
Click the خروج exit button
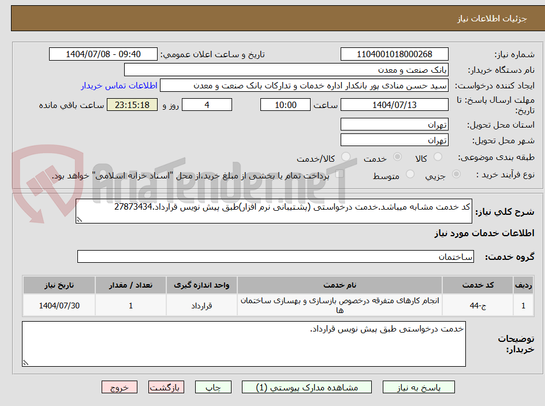pyautogui.click(x=120, y=387)
